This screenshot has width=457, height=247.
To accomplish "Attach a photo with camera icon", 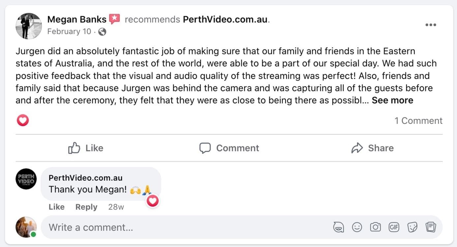I will [x=375, y=227].
